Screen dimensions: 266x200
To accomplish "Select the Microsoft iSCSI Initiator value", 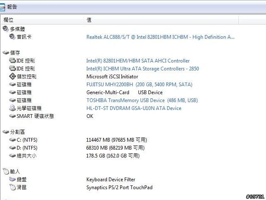I will coord(112,77).
